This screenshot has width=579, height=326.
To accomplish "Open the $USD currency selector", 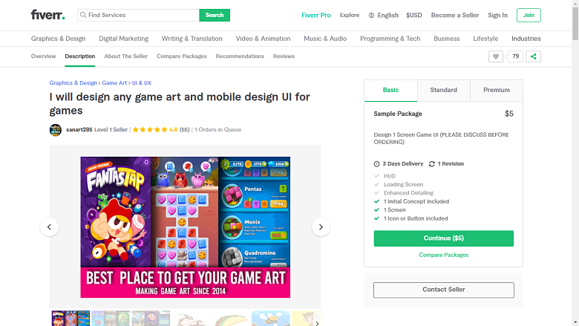I will pos(414,15).
